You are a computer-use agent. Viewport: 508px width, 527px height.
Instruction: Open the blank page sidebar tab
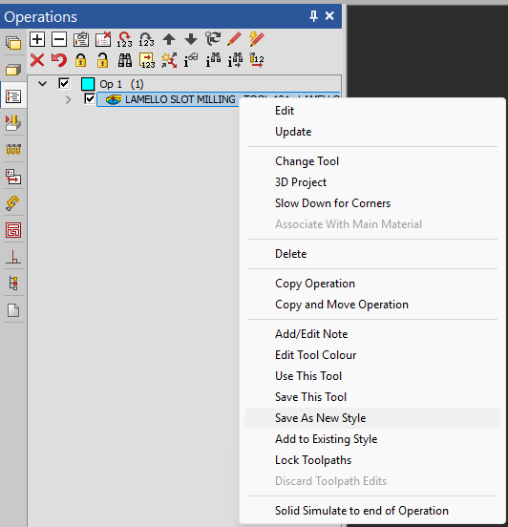pyautogui.click(x=13, y=310)
